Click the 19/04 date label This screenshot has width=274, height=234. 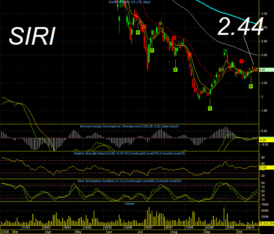67,227
